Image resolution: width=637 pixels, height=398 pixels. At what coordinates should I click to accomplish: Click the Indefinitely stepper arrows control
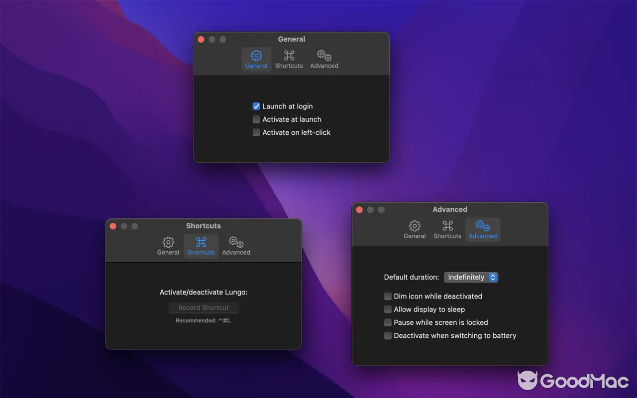492,277
